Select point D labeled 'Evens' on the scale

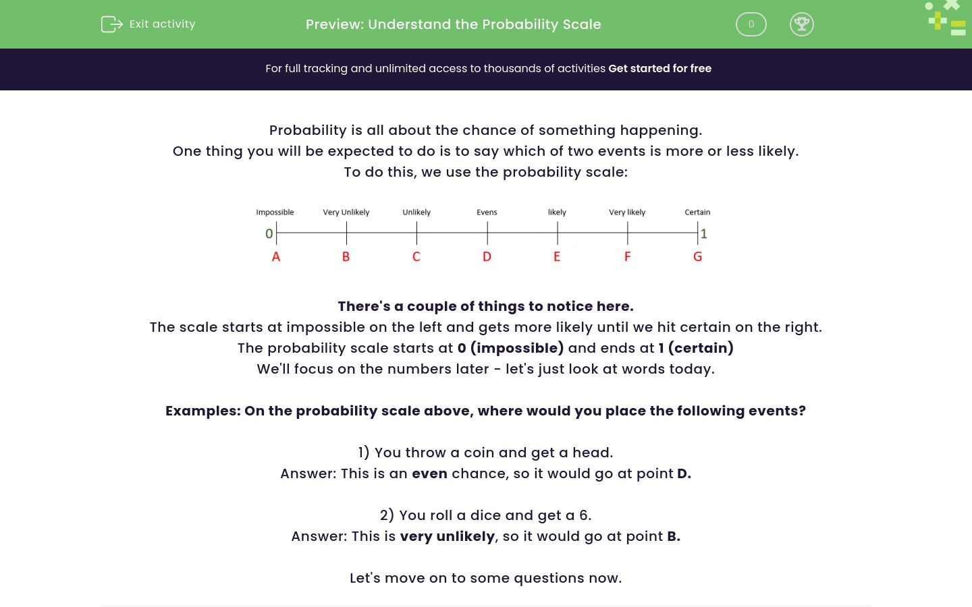pos(487,256)
